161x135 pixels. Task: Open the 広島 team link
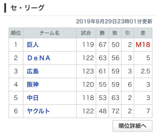pyautogui.click(x=33, y=71)
